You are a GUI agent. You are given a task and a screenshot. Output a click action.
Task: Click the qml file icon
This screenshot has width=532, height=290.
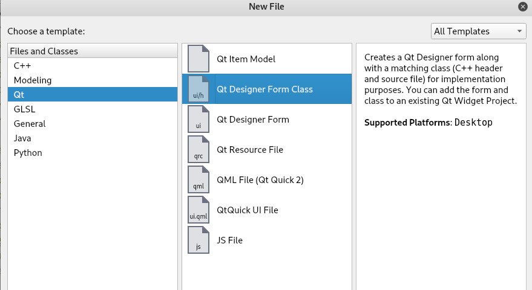[199, 179]
